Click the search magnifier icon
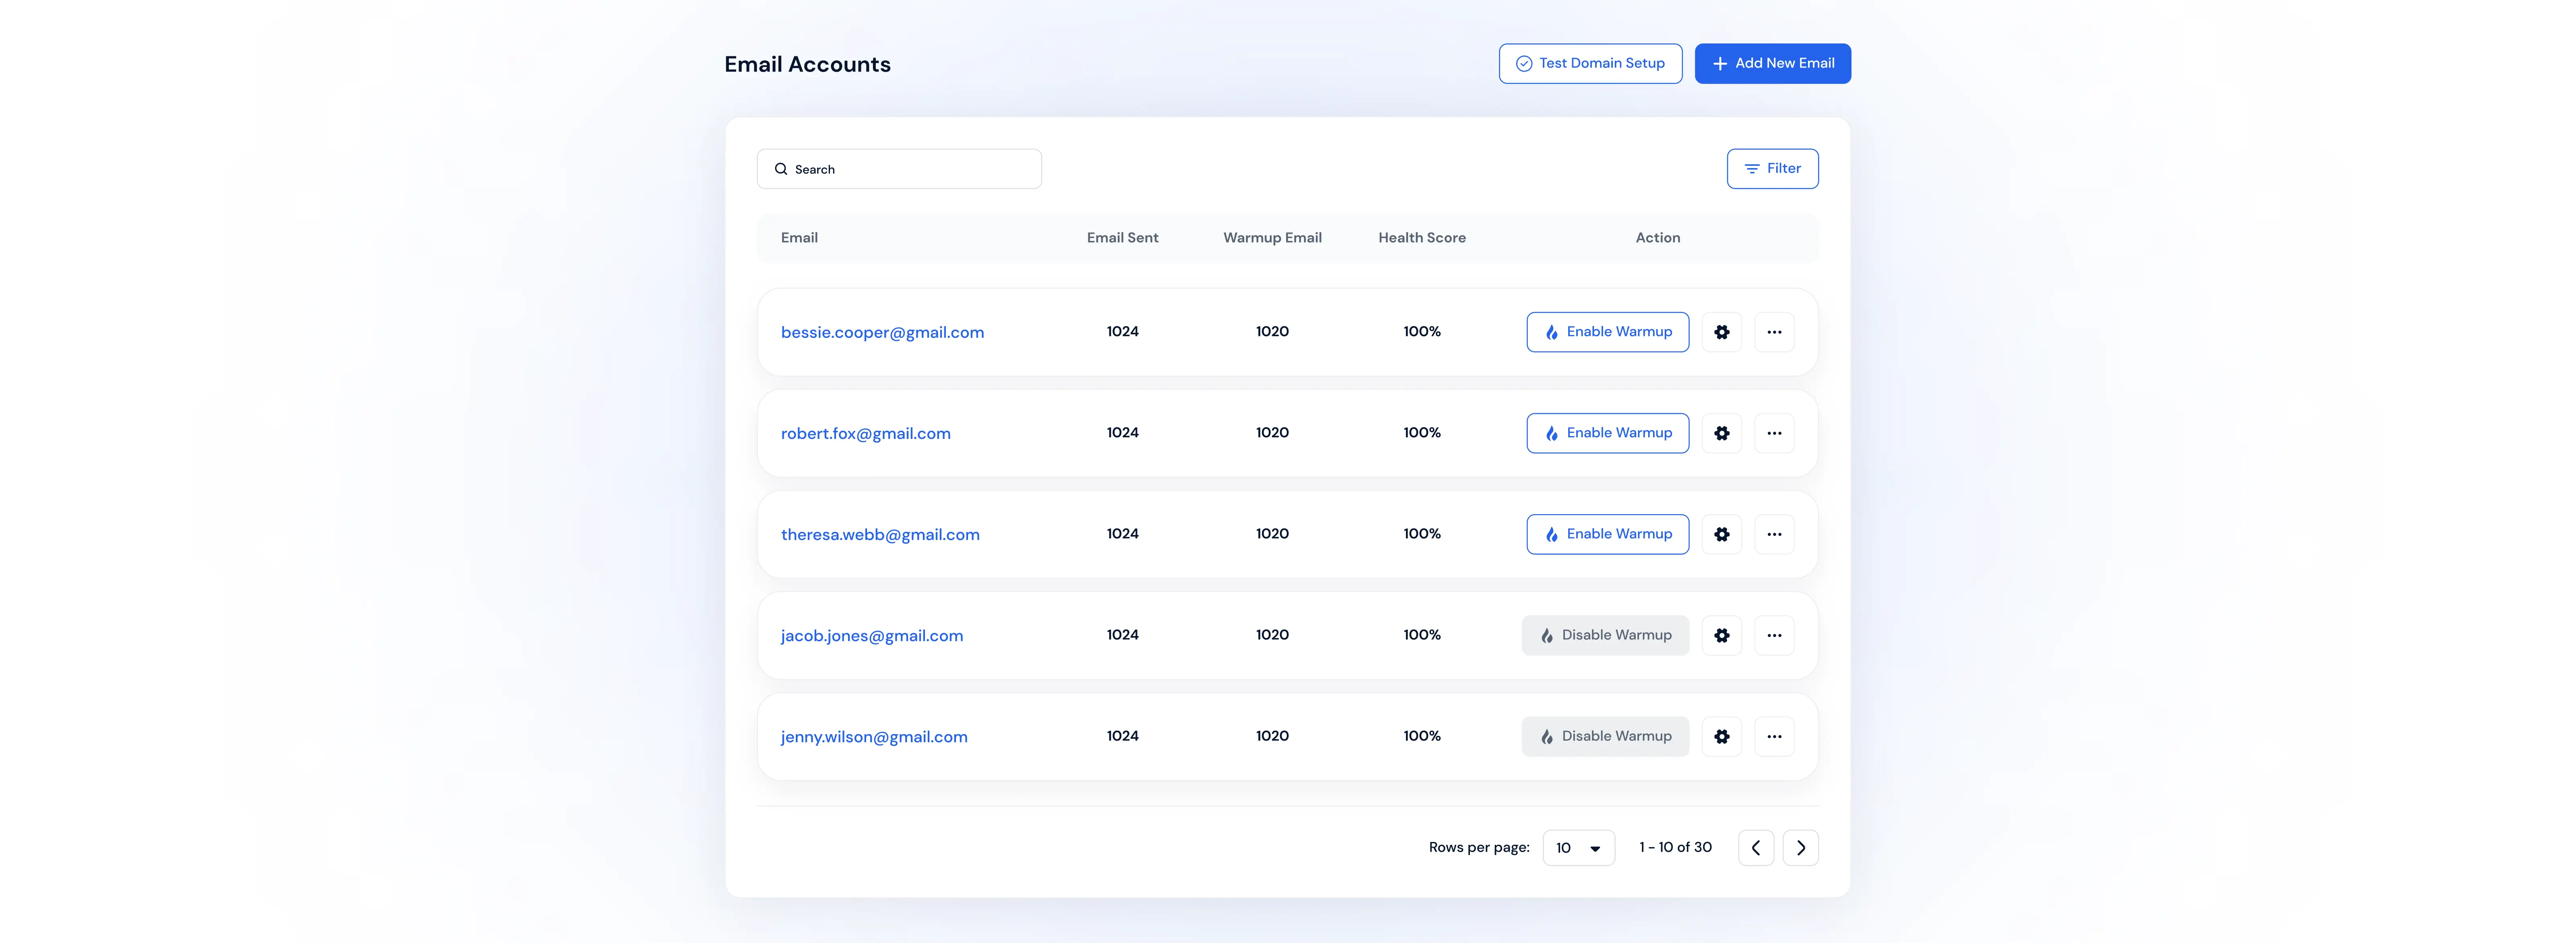Screen dimensions: 2576x943 (x=781, y=168)
